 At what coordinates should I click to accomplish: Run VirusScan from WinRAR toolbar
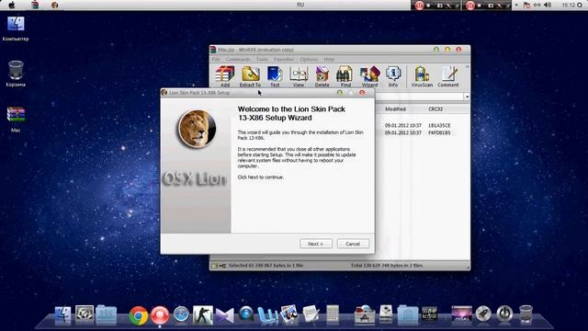click(x=422, y=76)
